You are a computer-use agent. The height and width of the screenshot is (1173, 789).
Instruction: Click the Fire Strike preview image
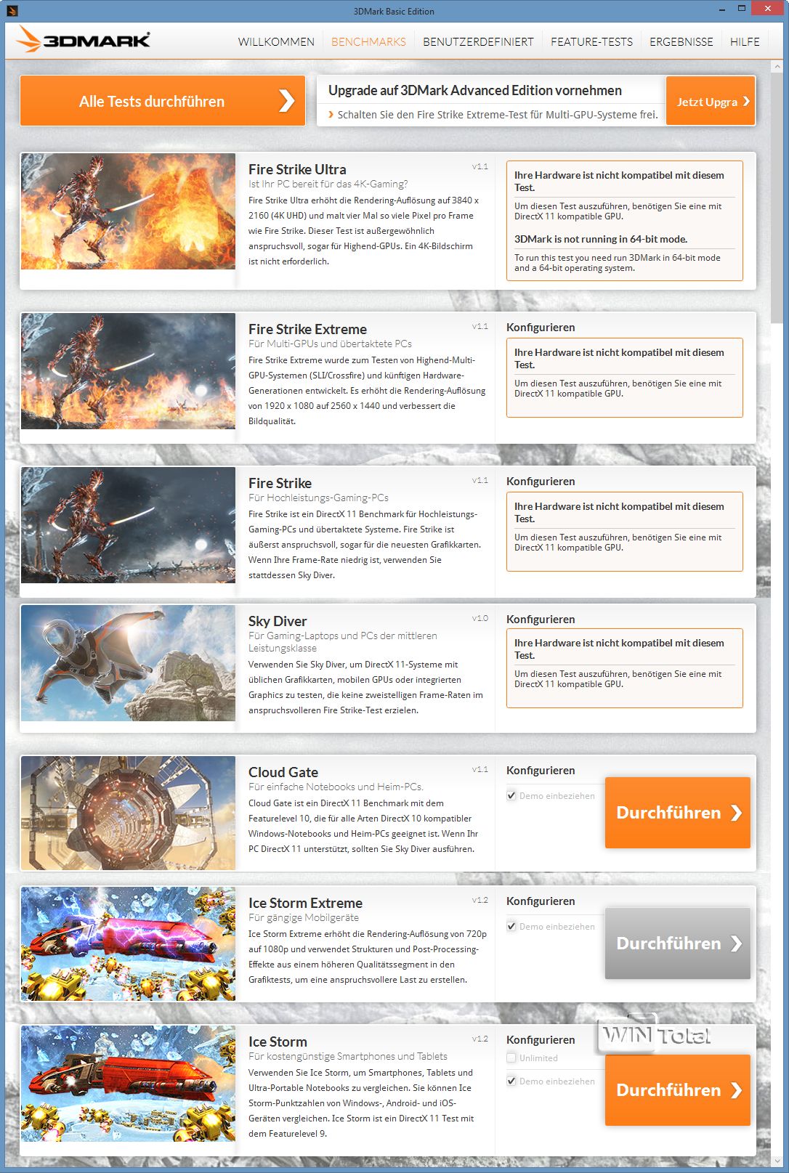(x=128, y=525)
